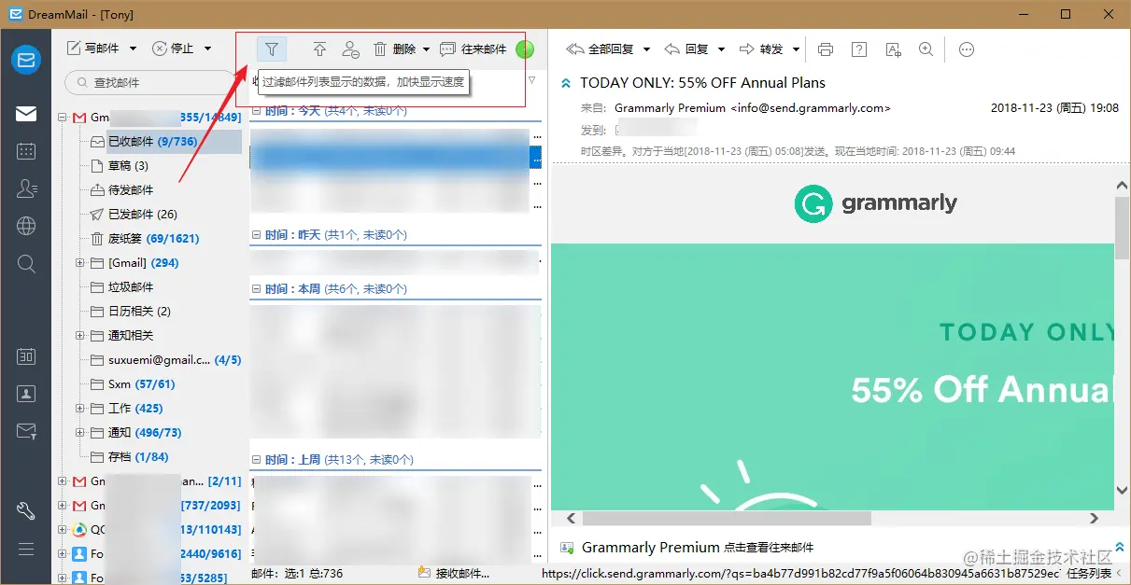The height and width of the screenshot is (585, 1131).
Task: Collapse the 时间 : 本周 mail group
Action: (256, 290)
